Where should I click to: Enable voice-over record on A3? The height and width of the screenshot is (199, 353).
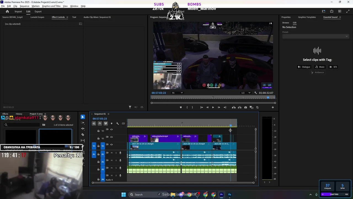pos(120,168)
